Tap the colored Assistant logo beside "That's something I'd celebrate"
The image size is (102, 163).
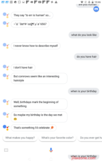pyautogui.click(x=6, y=128)
